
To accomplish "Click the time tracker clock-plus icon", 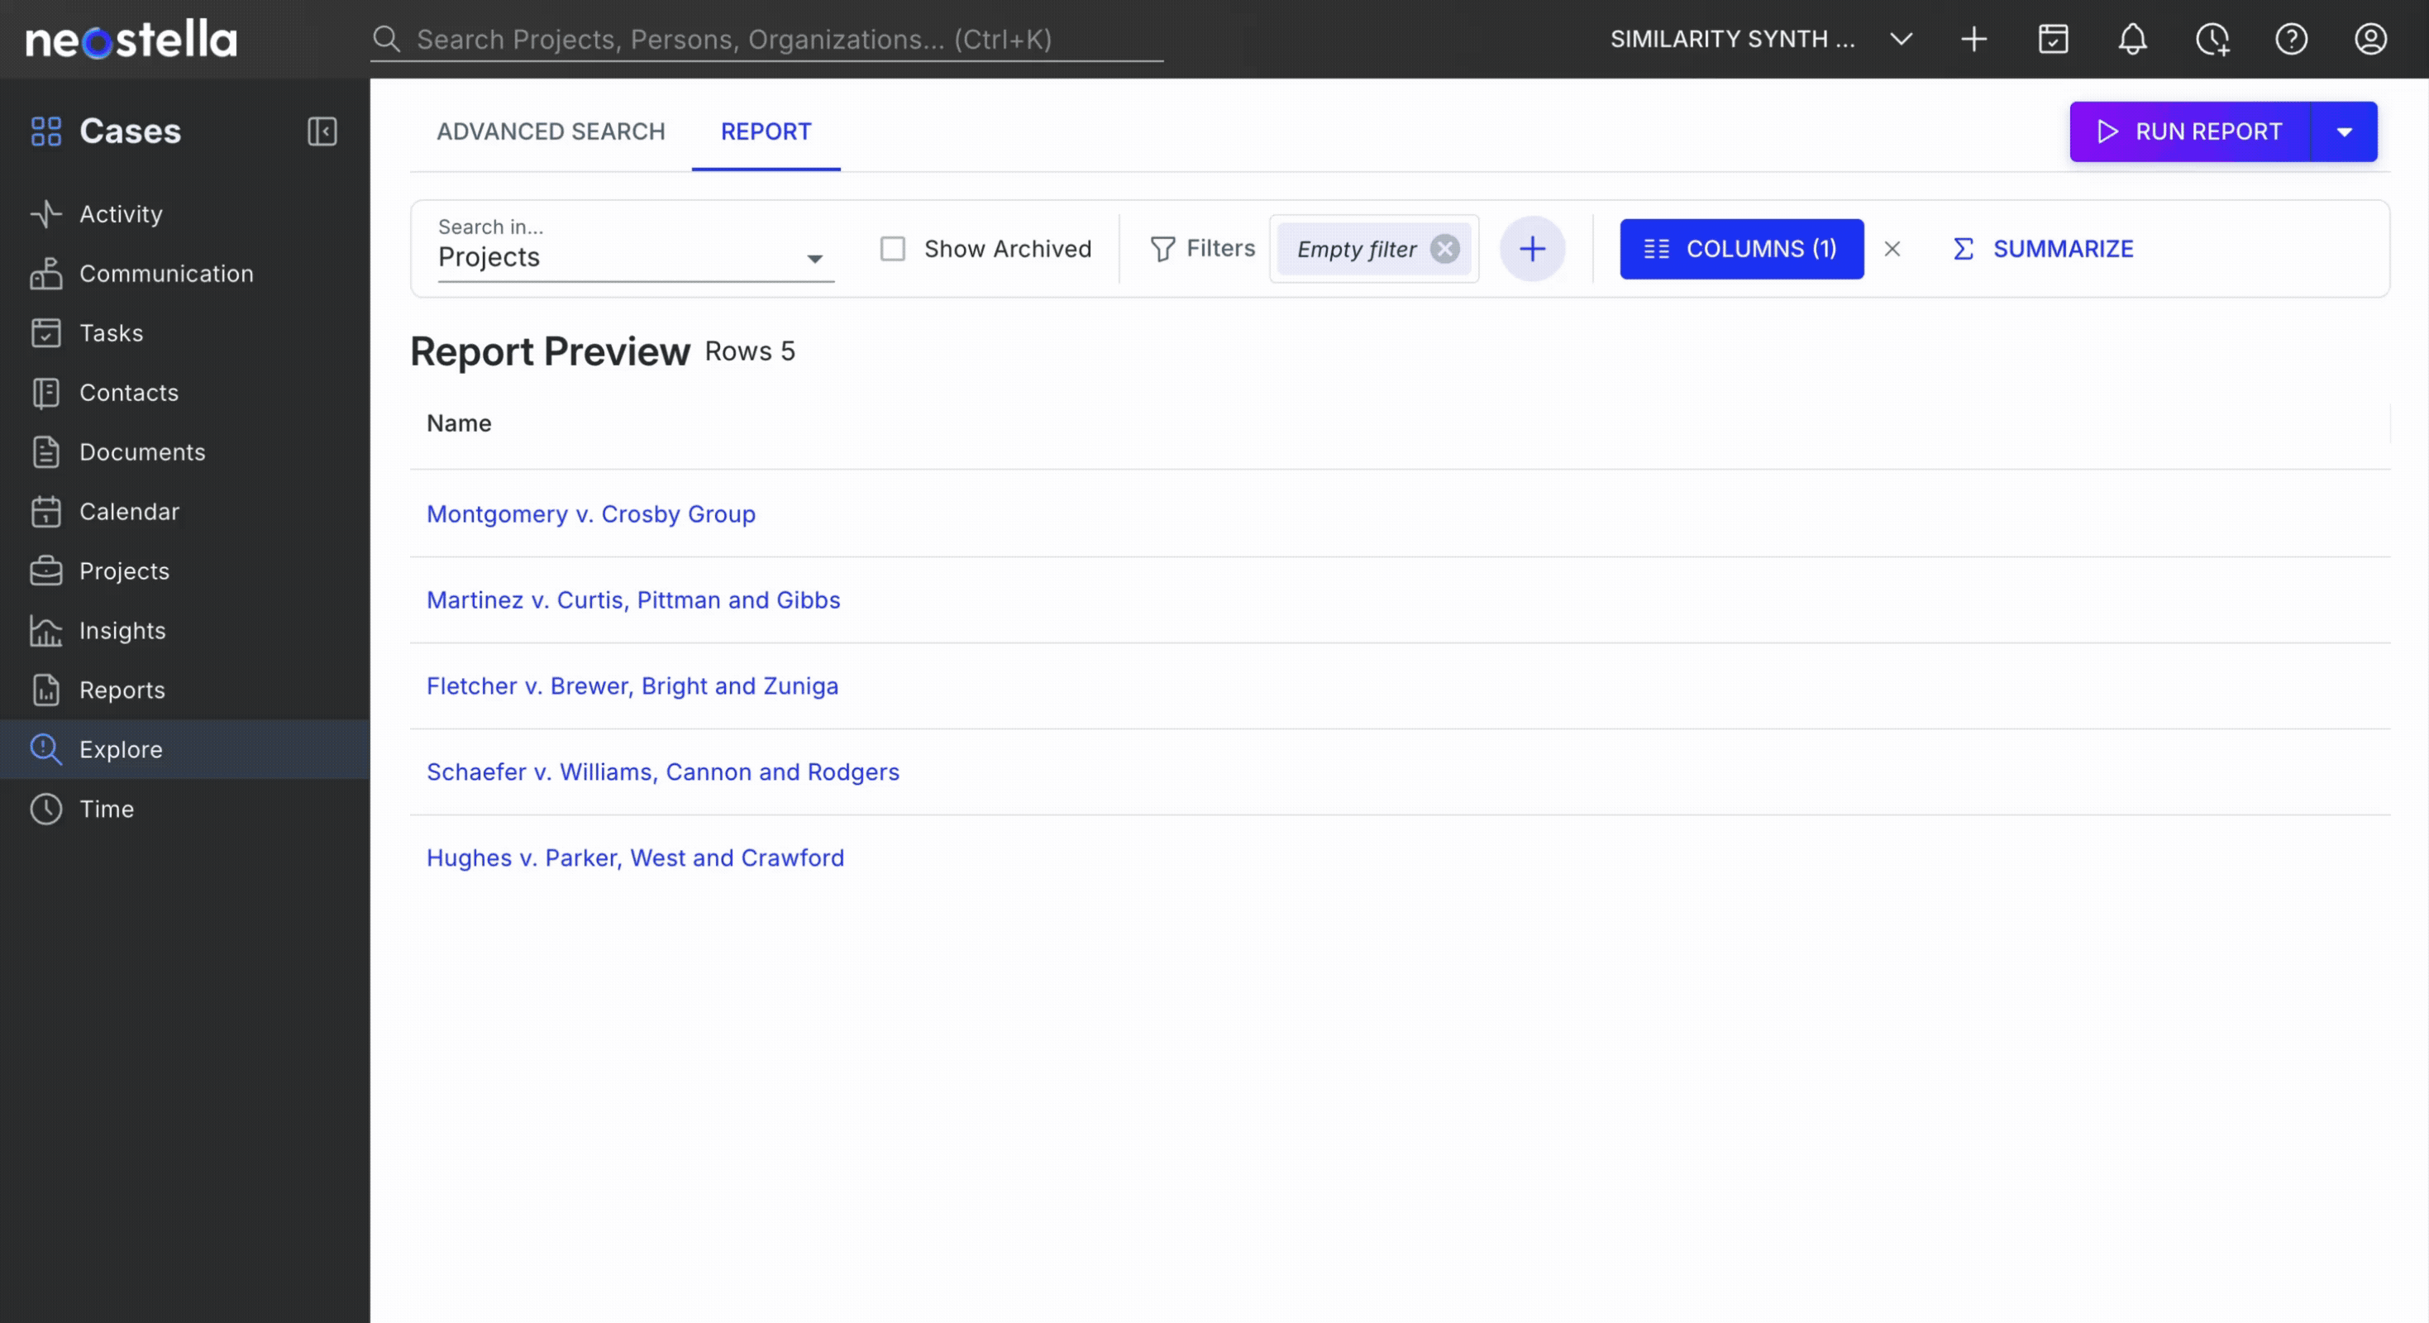I will 2212,40.
